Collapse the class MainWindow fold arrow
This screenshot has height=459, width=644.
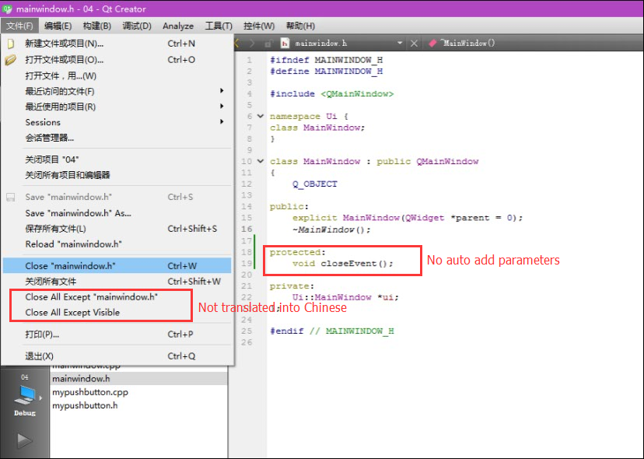(261, 162)
